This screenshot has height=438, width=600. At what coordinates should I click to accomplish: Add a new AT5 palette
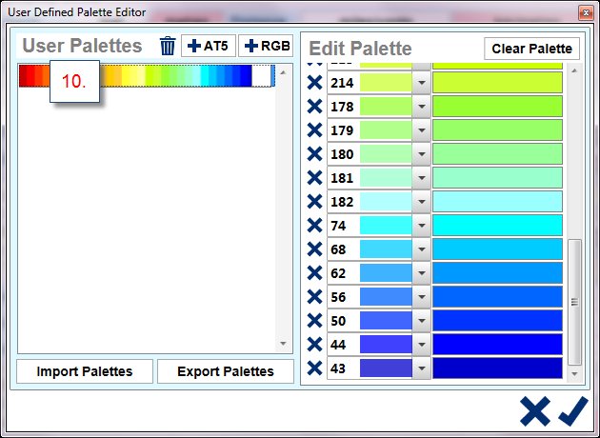point(209,47)
